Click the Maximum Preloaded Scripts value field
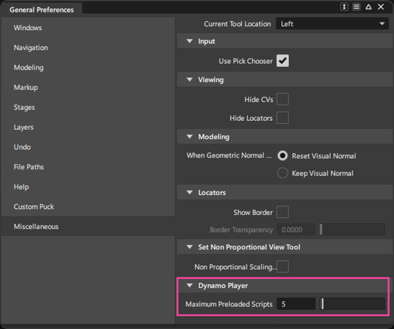 point(295,304)
